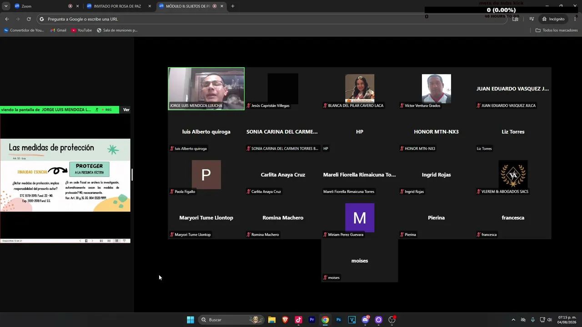Open Adobe Premiere Pro from taskbar

(x=312, y=320)
